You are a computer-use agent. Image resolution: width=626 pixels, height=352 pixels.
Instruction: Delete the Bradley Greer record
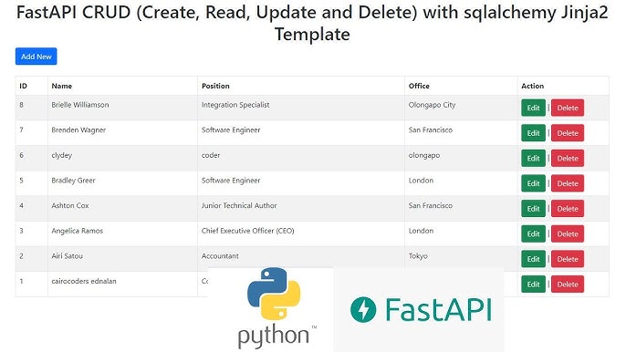click(x=568, y=183)
